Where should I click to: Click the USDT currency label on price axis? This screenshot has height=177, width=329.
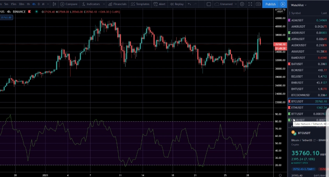coord(280,12)
